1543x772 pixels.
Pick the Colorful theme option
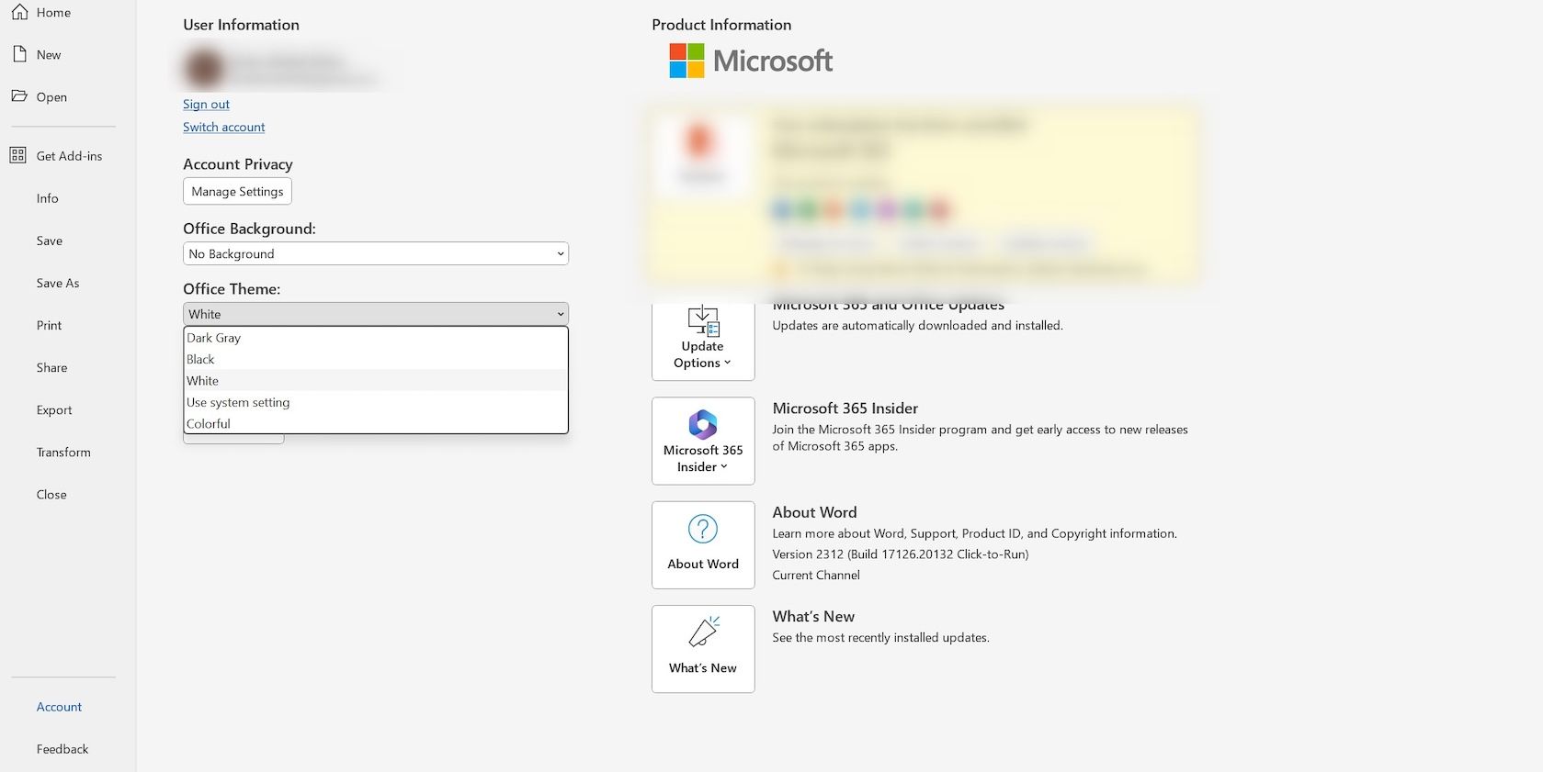pyautogui.click(x=209, y=423)
